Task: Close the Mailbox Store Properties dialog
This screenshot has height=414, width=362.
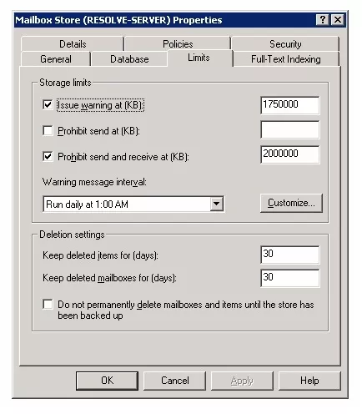Action: (x=338, y=20)
